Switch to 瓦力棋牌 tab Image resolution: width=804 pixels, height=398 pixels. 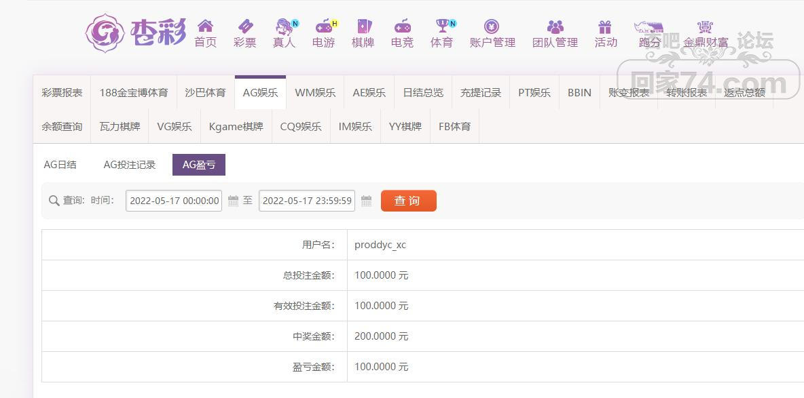tap(120, 127)
